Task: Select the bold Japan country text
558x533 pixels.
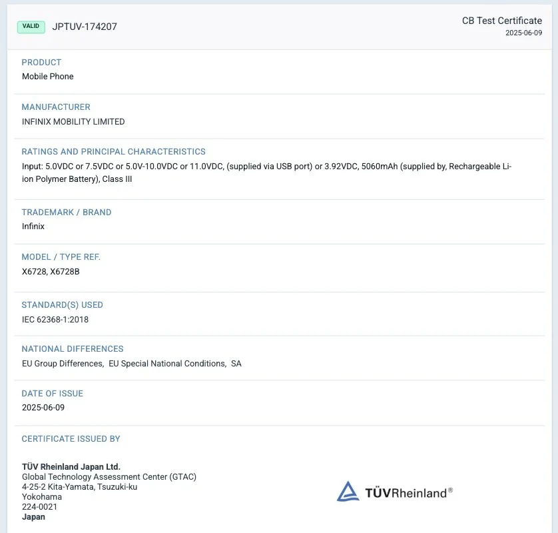Action: coord(33,517)
